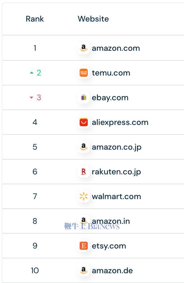This screenshot has width=184, height=283.
Task: Click the eBay shopping bag icon
Action: (83, 97)
